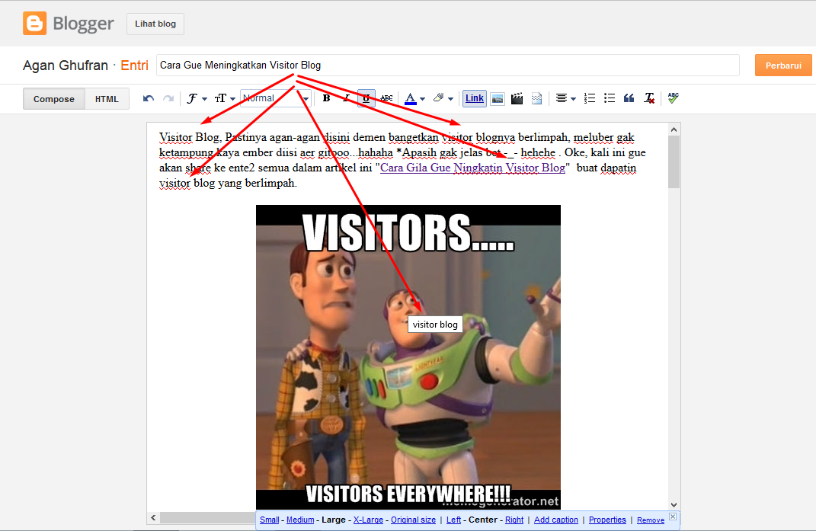The width and height of the screenshot is (816, 531).
Task: Click Add caption for the image
Action: tap(555, 520)
